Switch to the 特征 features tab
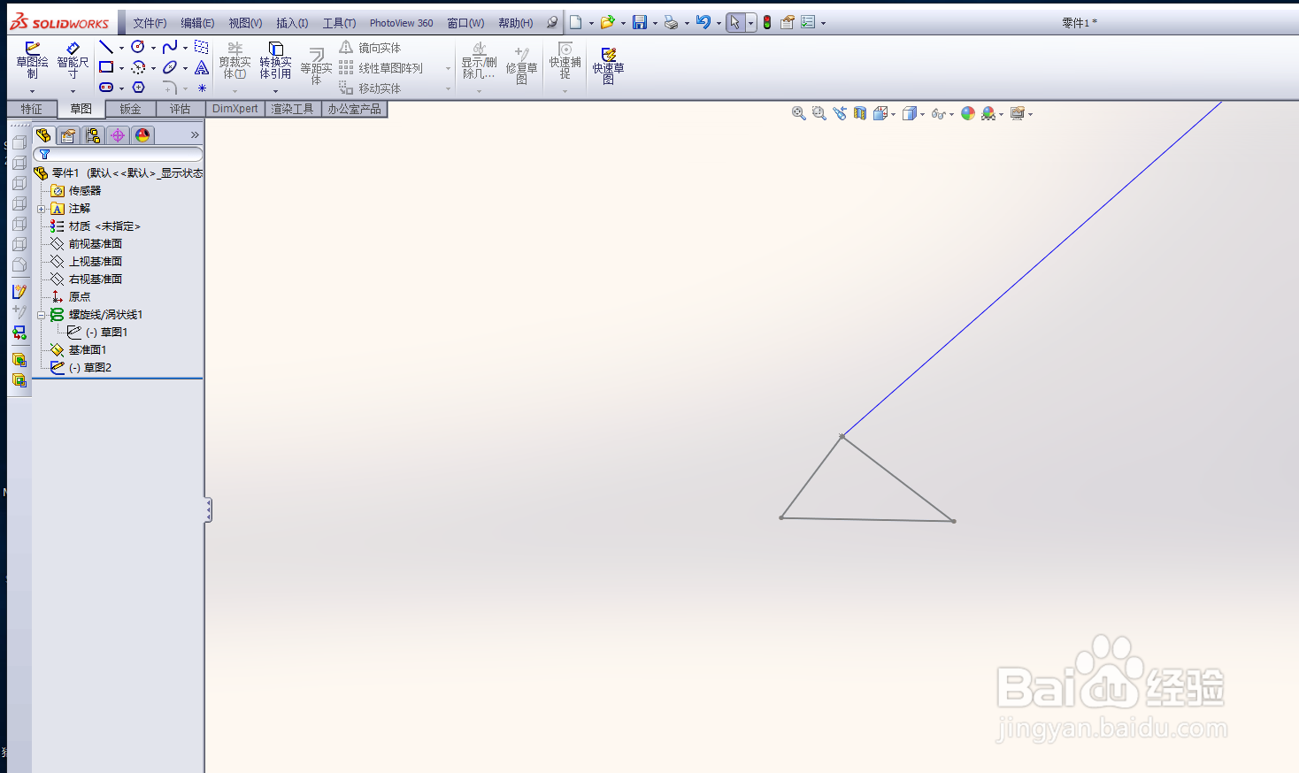The width and height of the screenshot is (1299, 773). 32,109
